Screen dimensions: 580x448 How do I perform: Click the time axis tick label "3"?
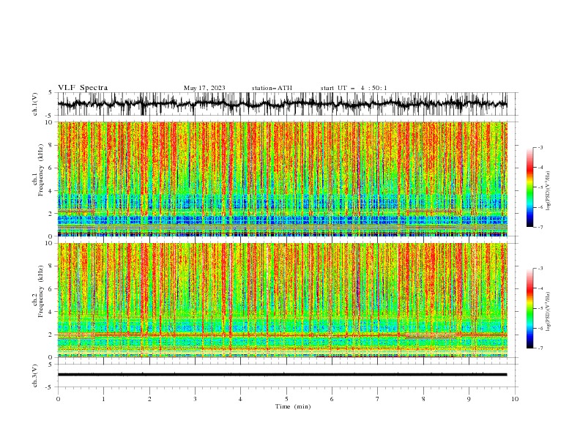[x=195, y=399]
